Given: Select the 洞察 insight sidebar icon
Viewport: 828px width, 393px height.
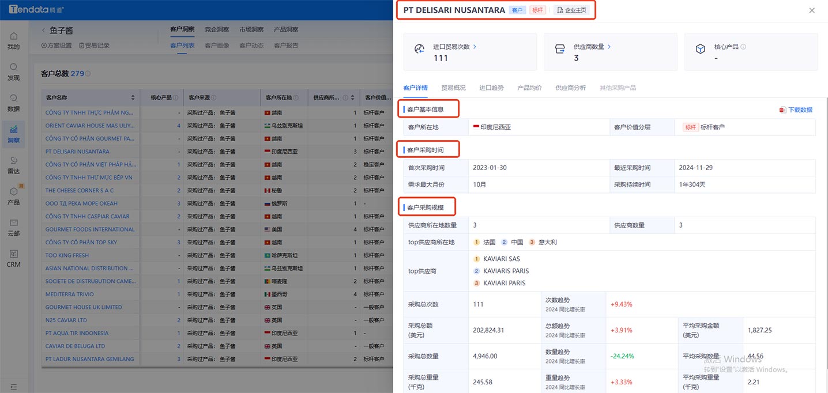Looking at the screenshot, I should tap(13, 134).
